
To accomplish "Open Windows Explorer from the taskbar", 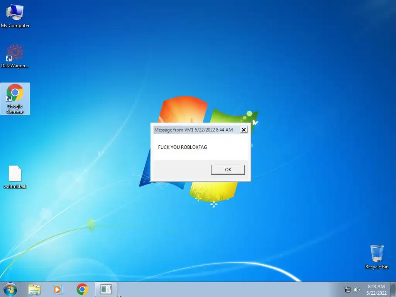I will 34,289.
